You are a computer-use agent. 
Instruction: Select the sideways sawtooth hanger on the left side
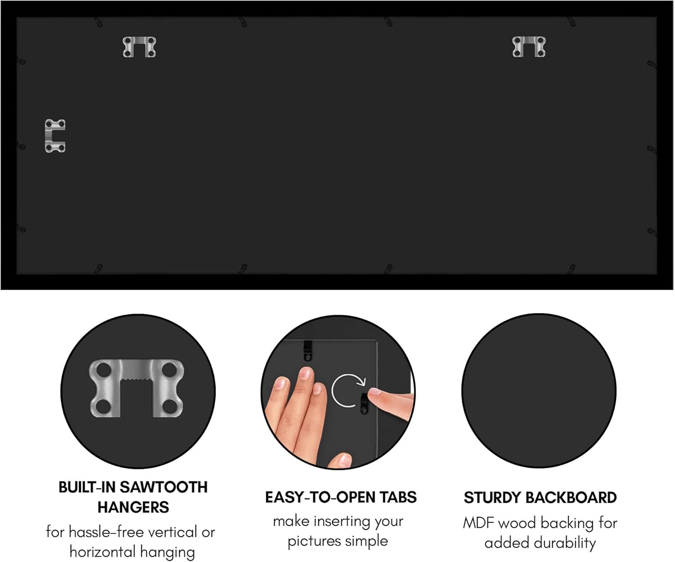[55, 136]
